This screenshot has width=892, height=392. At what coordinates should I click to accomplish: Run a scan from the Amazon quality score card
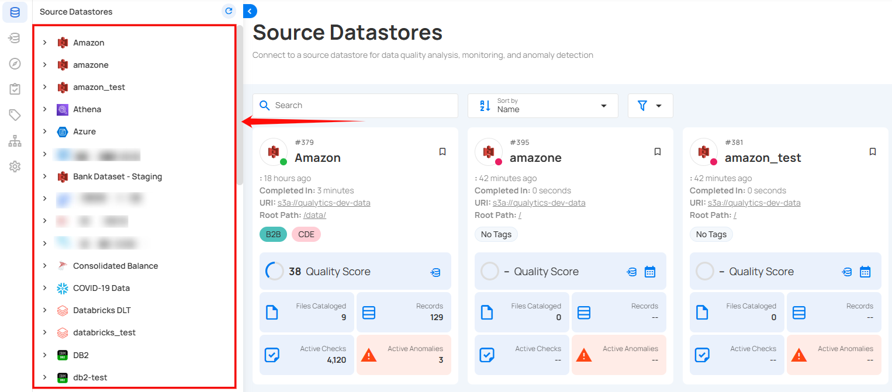435,271
